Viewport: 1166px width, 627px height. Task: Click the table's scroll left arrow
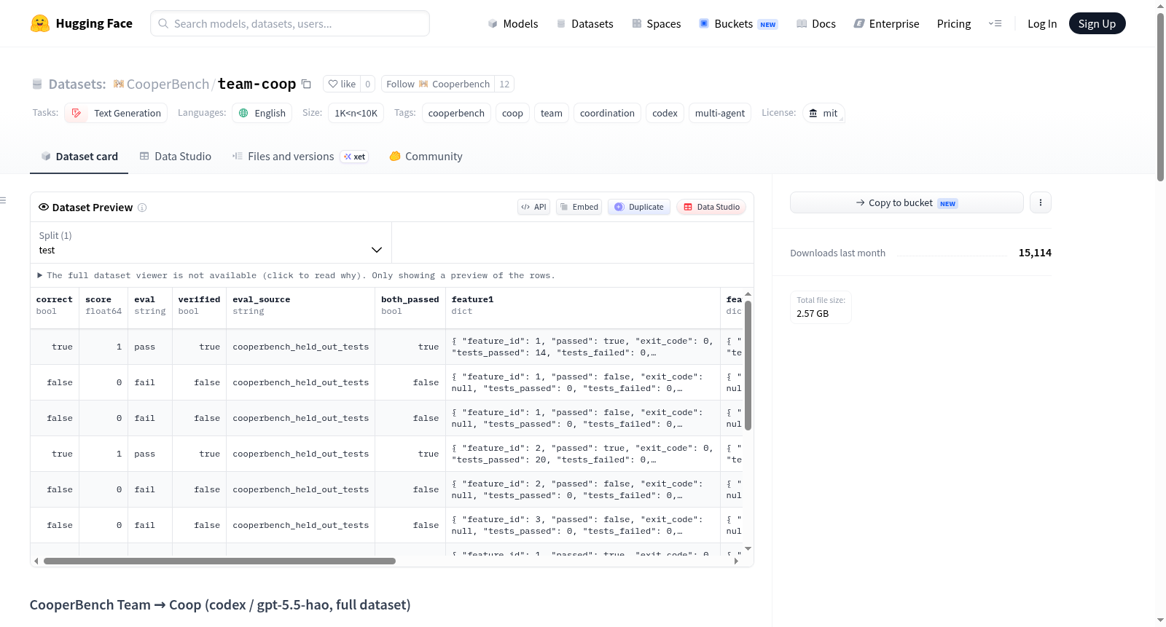coord(36,561)
